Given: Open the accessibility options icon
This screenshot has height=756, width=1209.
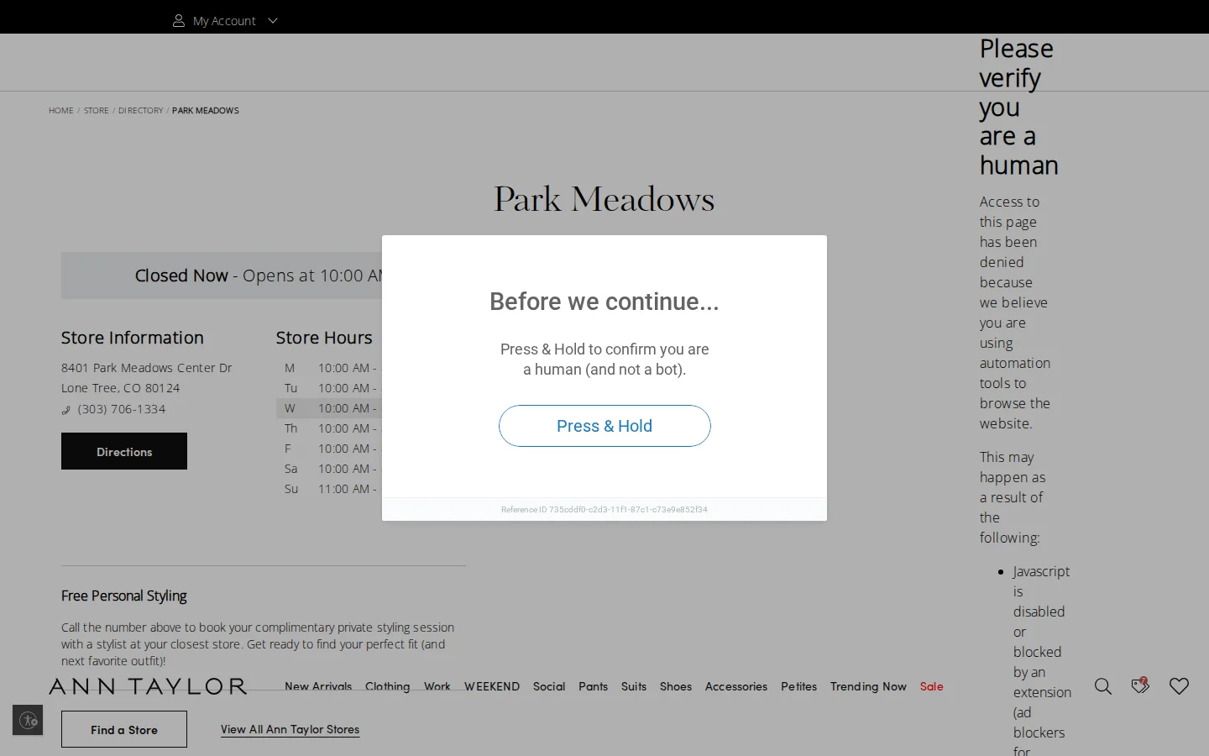Looking at the screenshot, I should (28, 720).
